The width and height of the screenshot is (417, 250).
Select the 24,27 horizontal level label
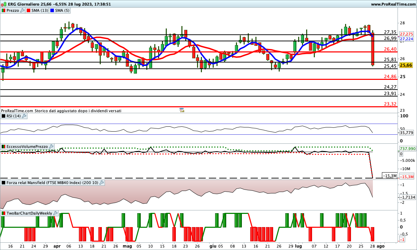click(x=390, y=87)
